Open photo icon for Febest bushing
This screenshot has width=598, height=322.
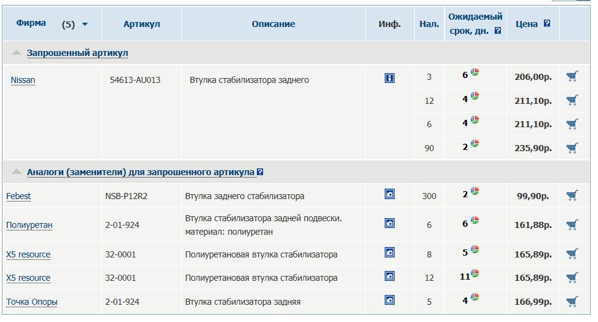390,194
